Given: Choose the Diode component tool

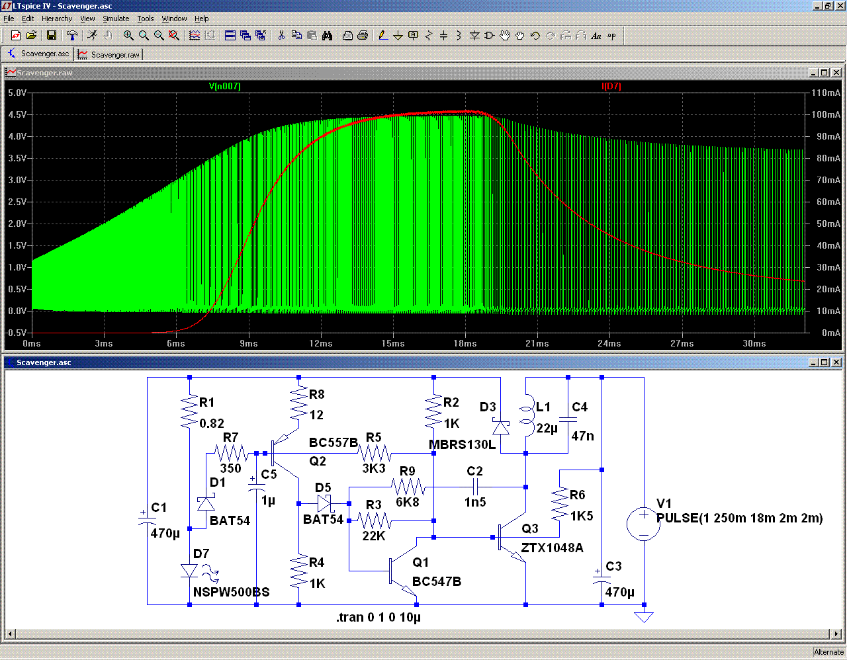Looking at the screenshot, I should (474, 36).
